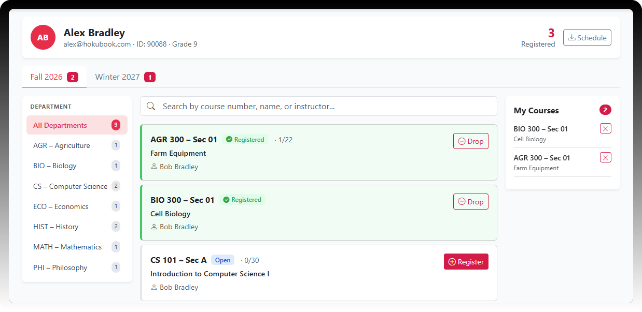
Task: Click the 'Introduction to Computer Science I' text
Action: point(210,274)
